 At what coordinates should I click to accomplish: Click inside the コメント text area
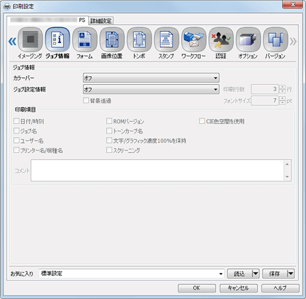pos(157,170)
